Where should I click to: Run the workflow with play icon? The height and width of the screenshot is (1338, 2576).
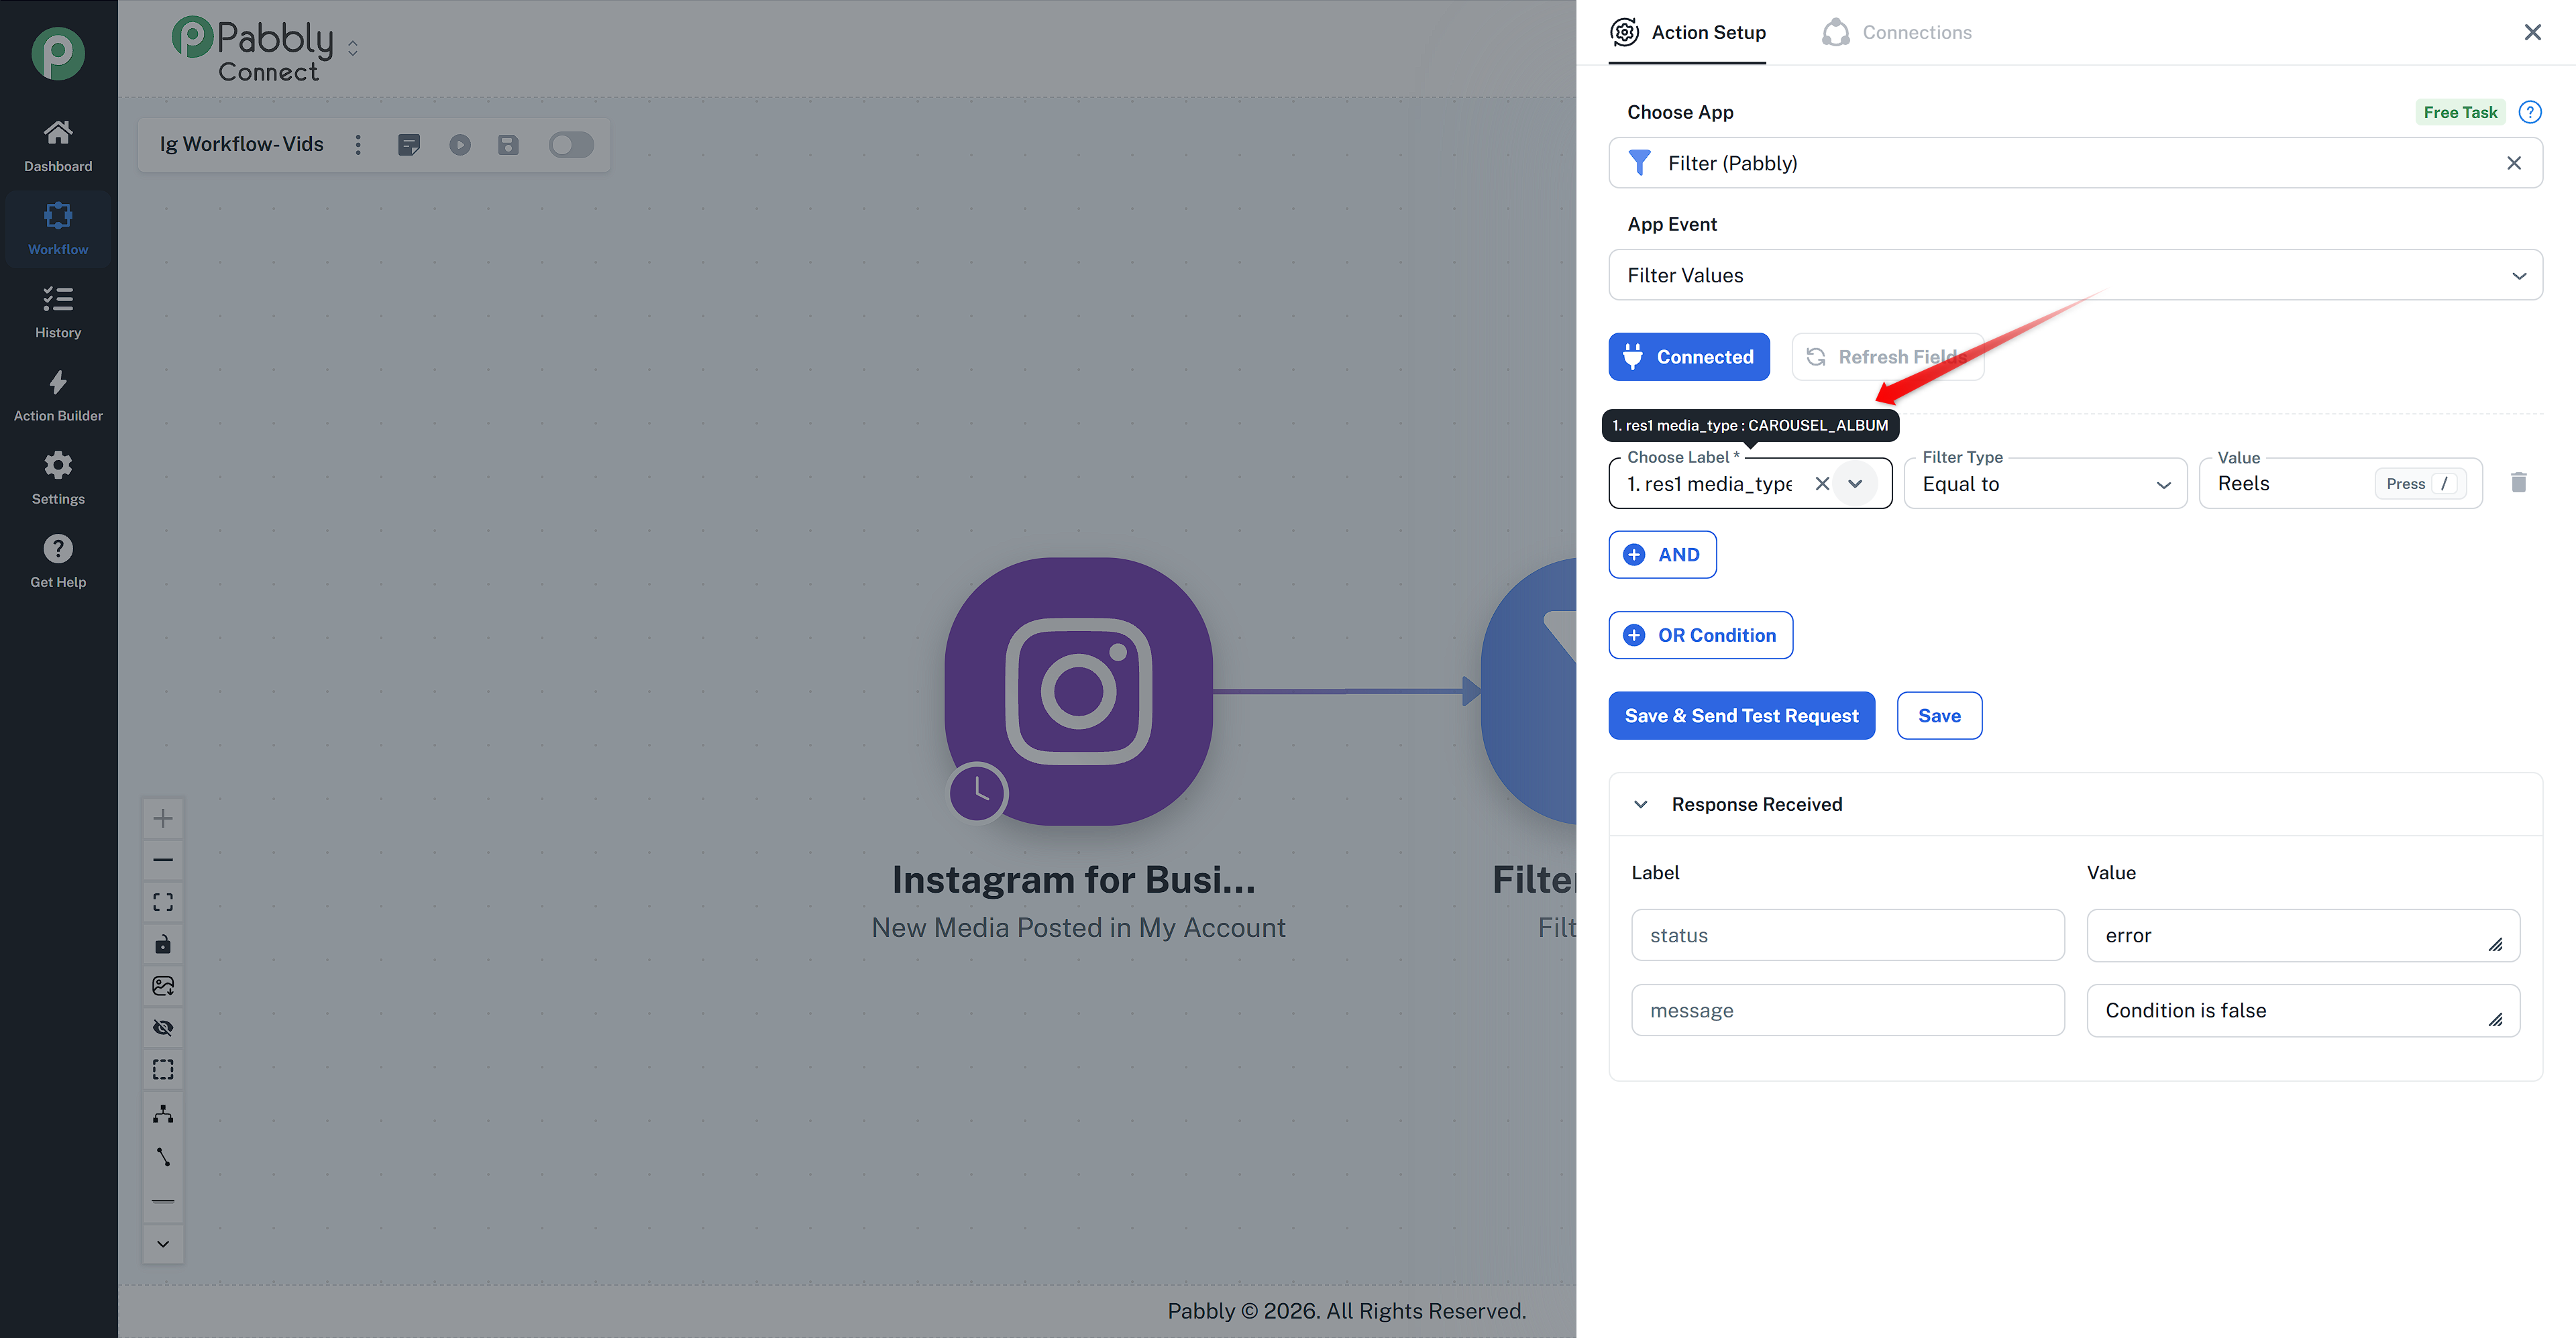click(460, 145)
